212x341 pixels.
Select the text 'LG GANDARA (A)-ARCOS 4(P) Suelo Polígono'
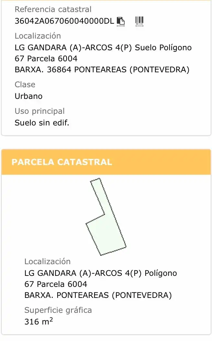tap(103, 48)
